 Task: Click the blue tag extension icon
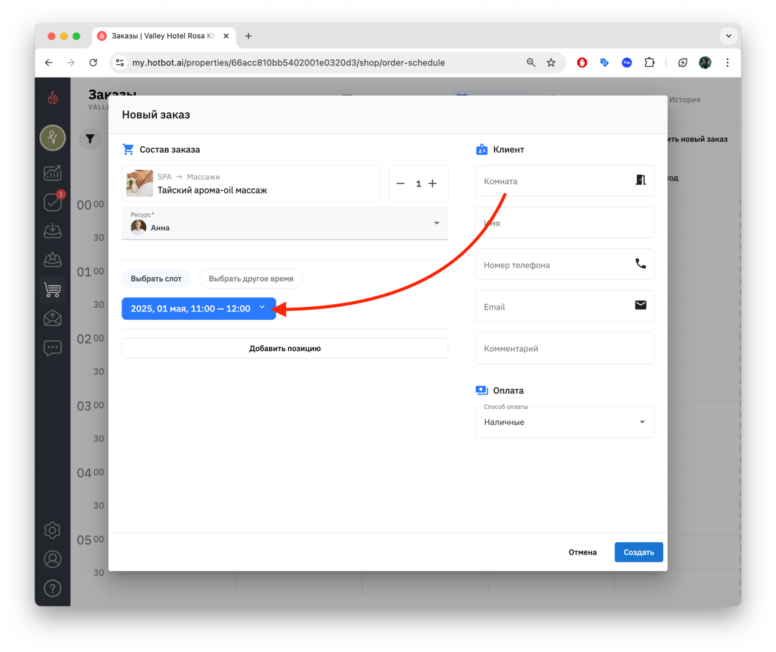pos(604,63)
